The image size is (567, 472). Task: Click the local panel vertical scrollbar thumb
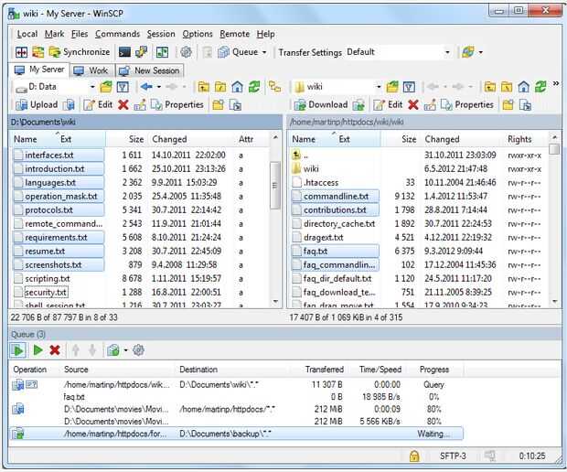[275, 185]
